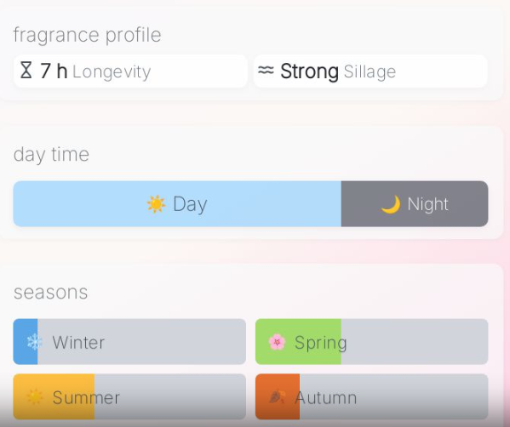Click the wavy sillage icon

click(266, 70)
